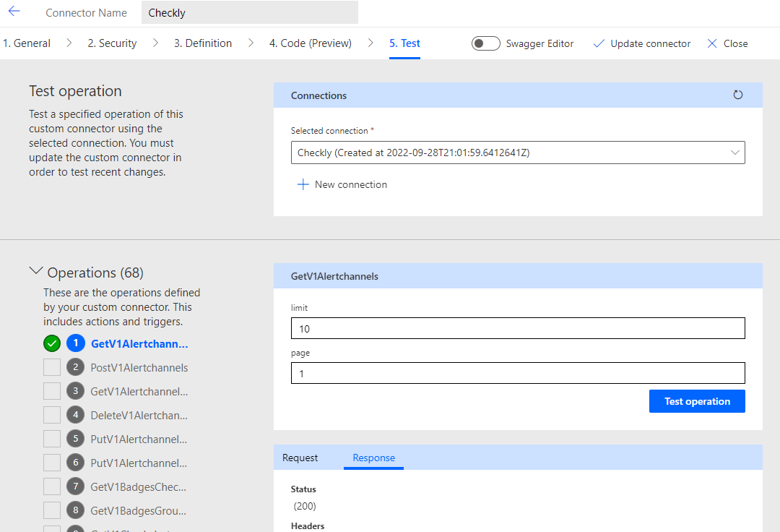Click the page input field
The height and width of the screenshot is (532, 780).
click(518, 373)
